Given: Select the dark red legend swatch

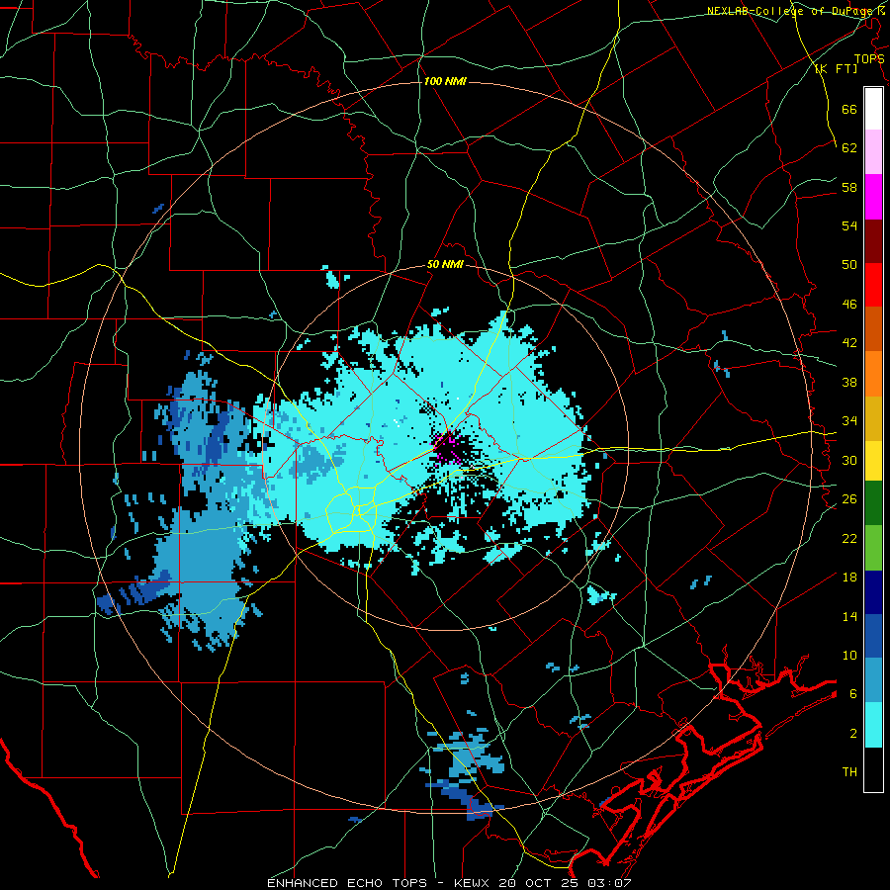Looking at the screenshot, I should (x=873, y=241).
